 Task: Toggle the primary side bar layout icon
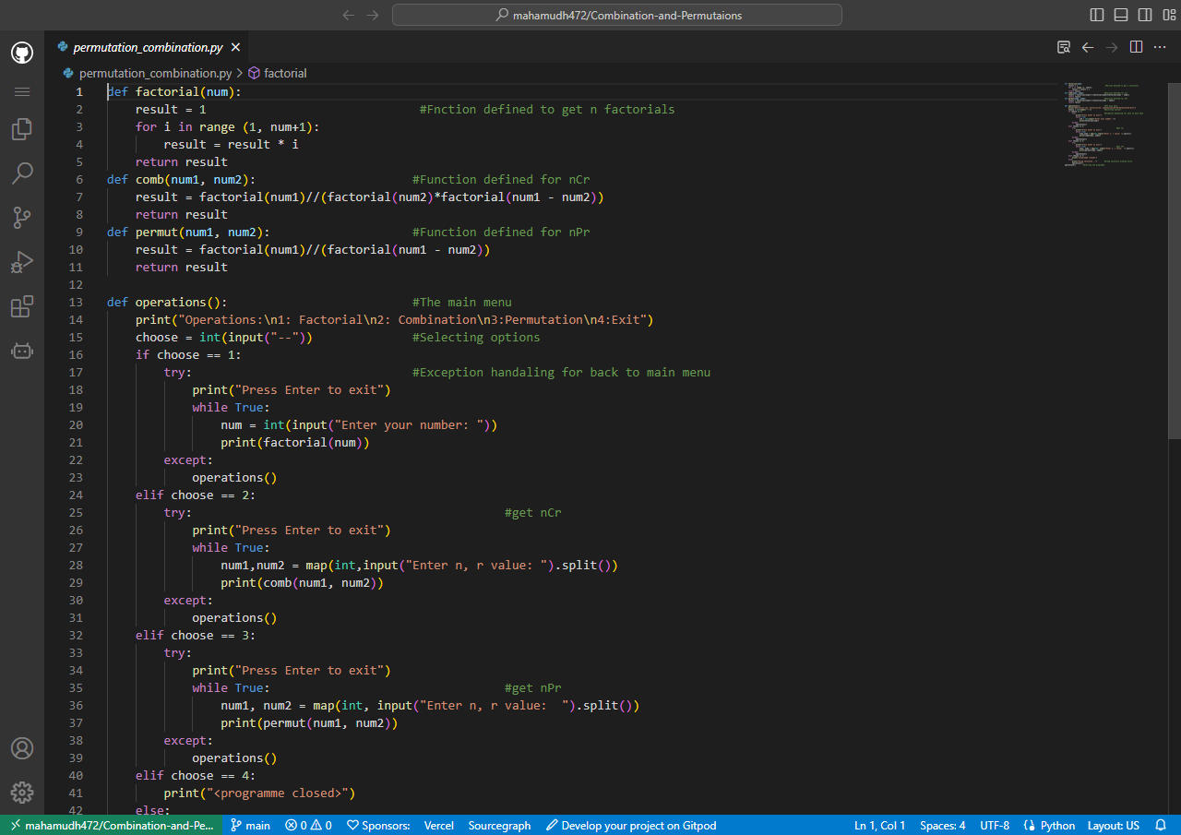coord(1097,15)
